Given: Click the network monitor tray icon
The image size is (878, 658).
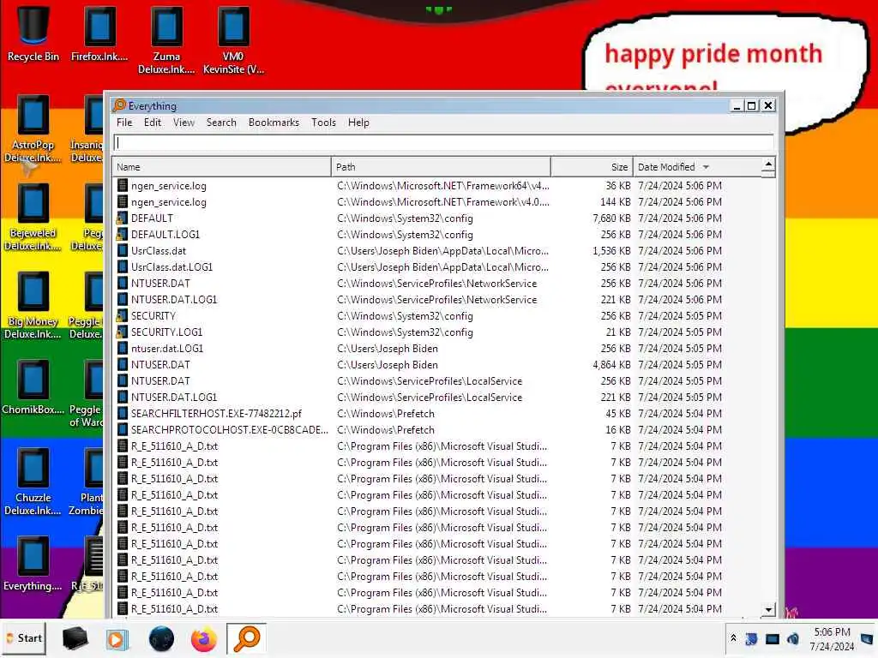Looking at the screenshot, I should [x=773, y=638].
